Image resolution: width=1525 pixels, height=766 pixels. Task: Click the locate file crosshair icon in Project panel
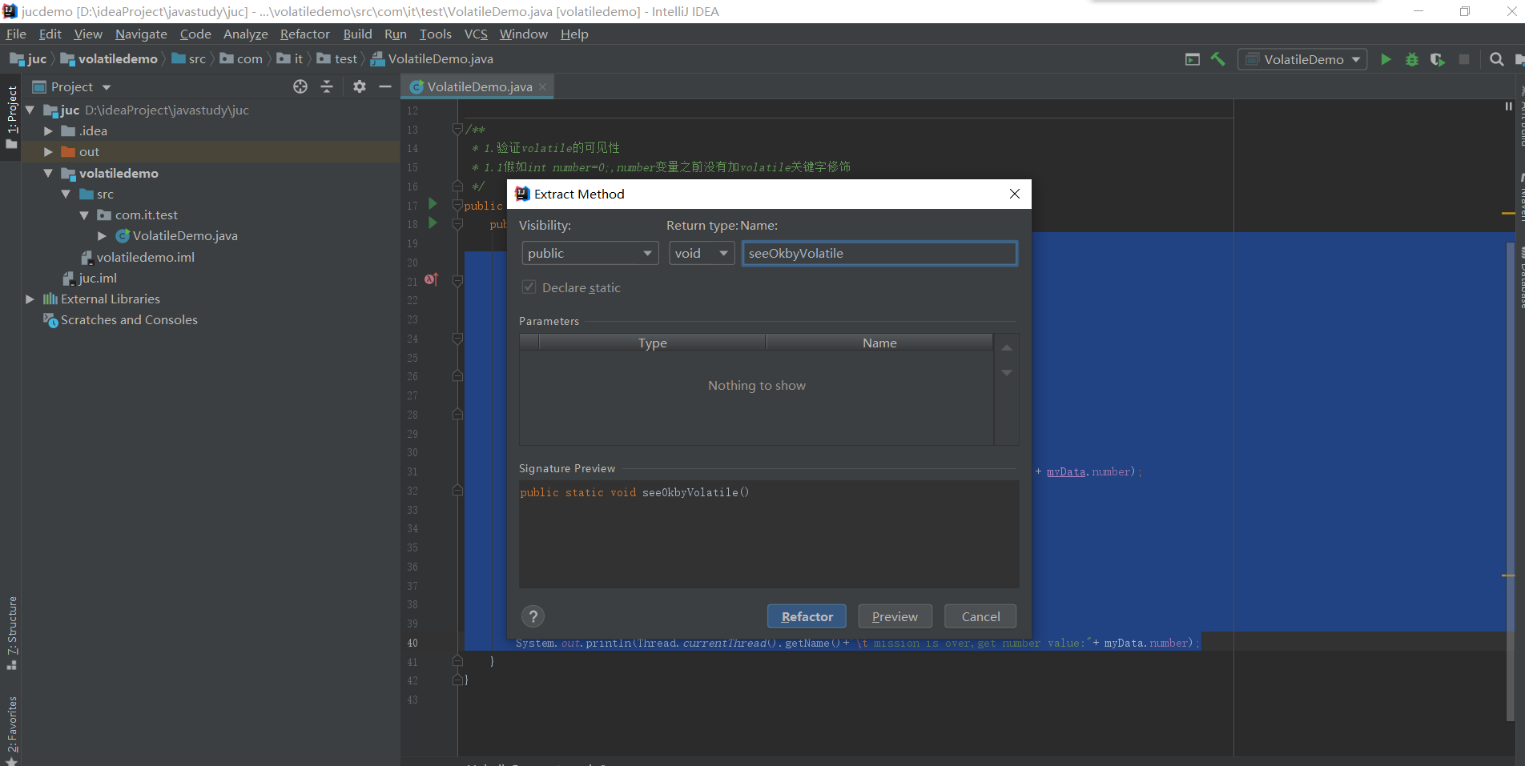300,86
